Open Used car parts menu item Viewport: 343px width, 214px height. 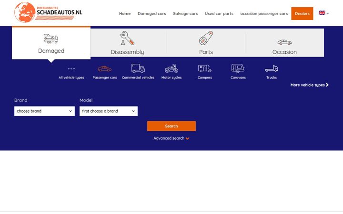(x=219, y=13)
